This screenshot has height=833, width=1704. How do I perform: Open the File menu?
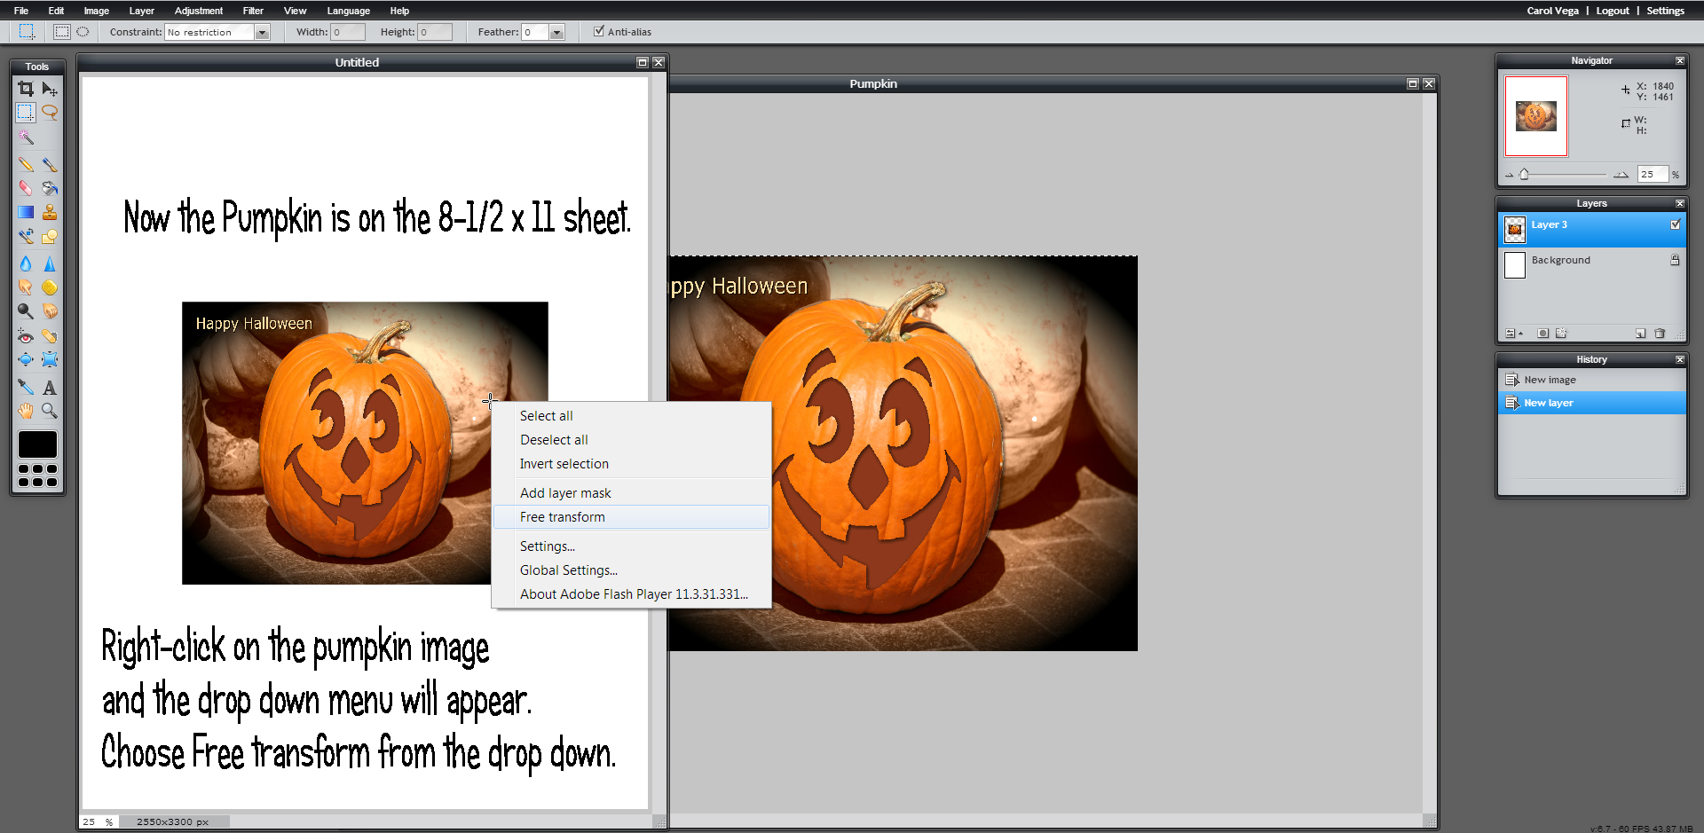tap(21, 11)
